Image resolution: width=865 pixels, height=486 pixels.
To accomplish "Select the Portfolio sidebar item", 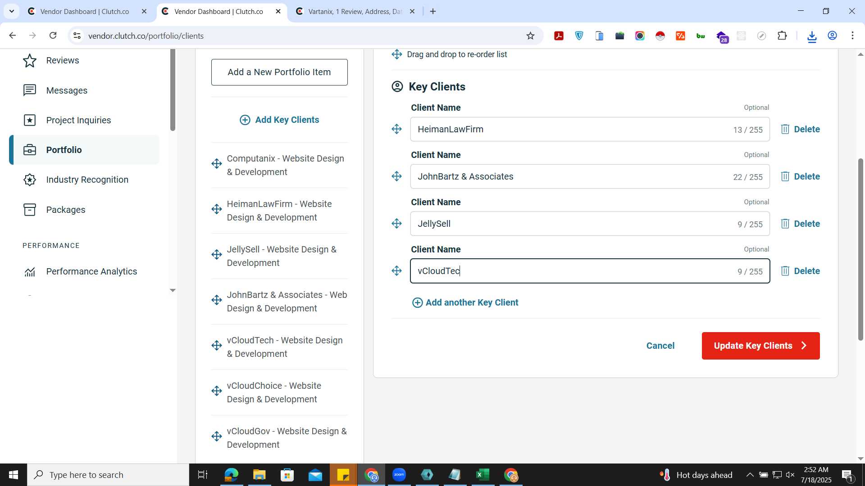I will tap(84, 150).
